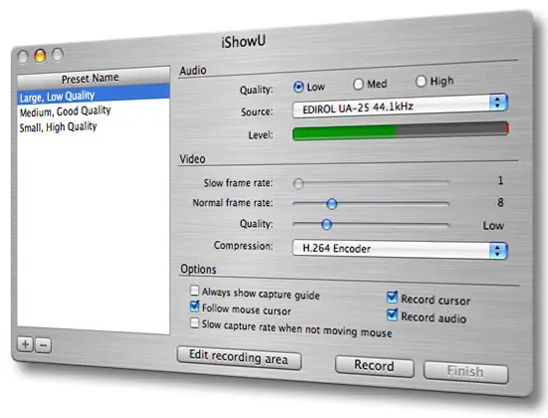This screenshot has height=418, width=548.
Task: Click the Edit recording area button
Action: (239, 357)
